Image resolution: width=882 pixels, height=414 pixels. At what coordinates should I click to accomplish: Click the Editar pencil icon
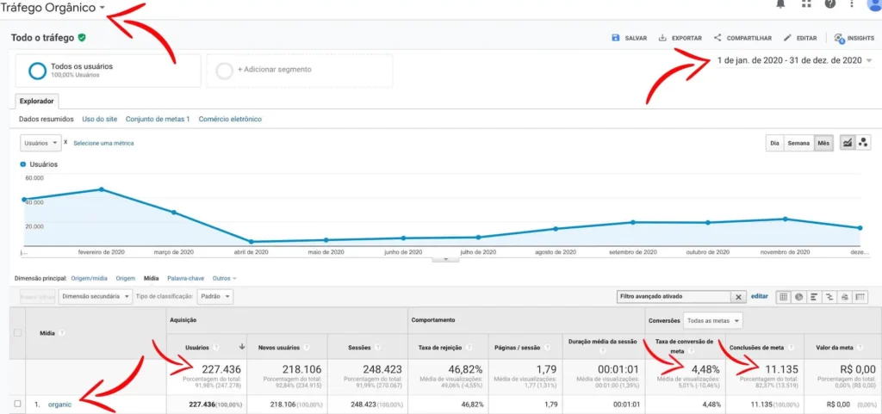pos(787,38)
